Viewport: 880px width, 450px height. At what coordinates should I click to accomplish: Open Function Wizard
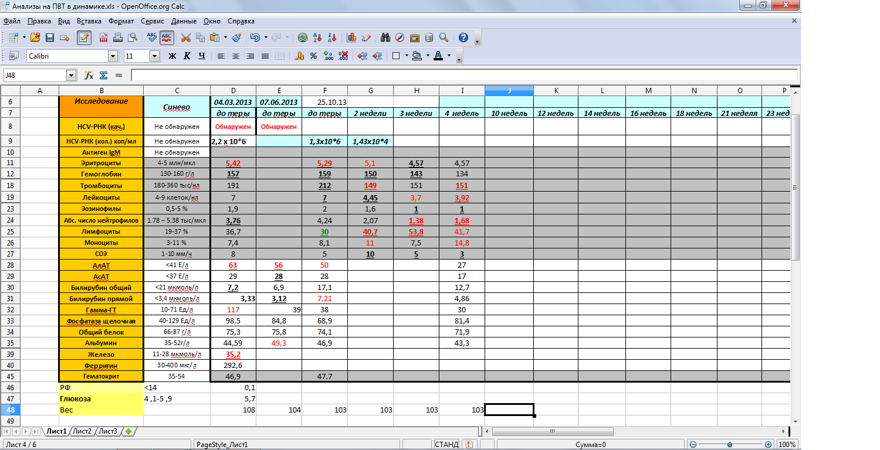click(89, 76)
